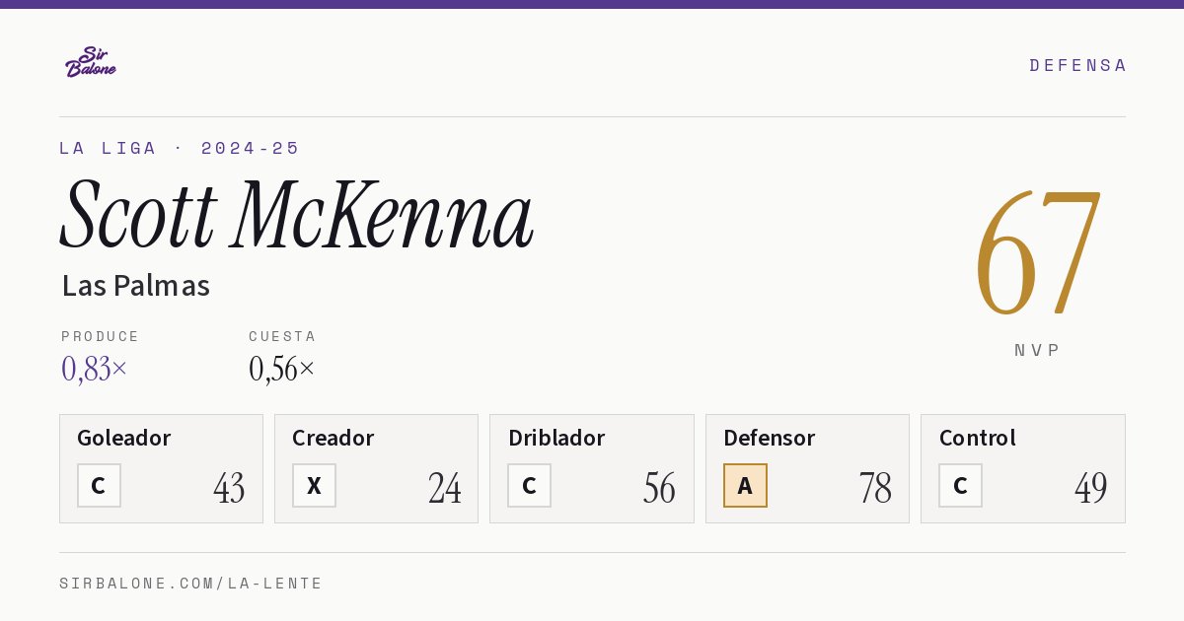This screenshot has width=1184, height=621.
Task: Click the Driblador score 56
Action: click(x=659, y=488)
